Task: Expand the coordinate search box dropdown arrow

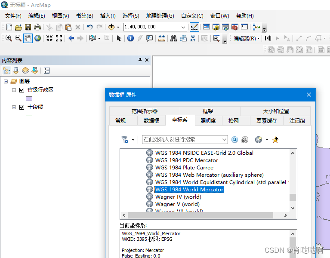Action: coord(224,140)
